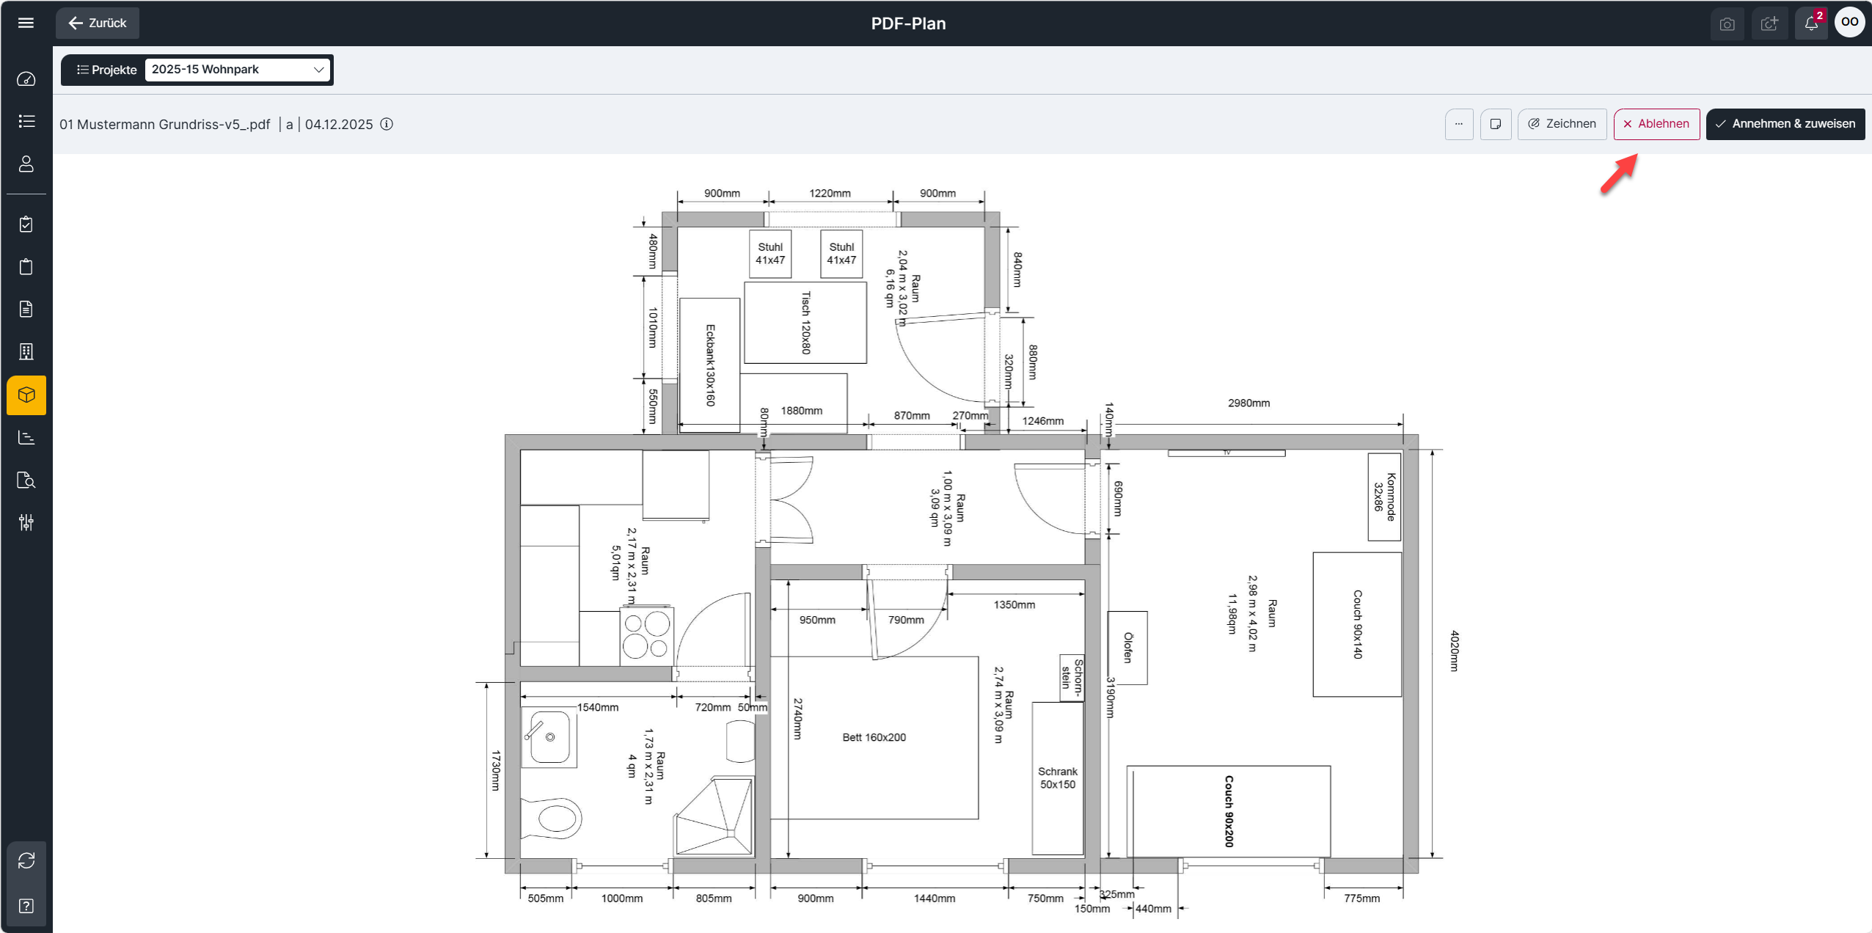The image size is (1872, 933).
Task: Open the user profile sidebar icon
Action: pyautogui.click(x=26, y=164)
